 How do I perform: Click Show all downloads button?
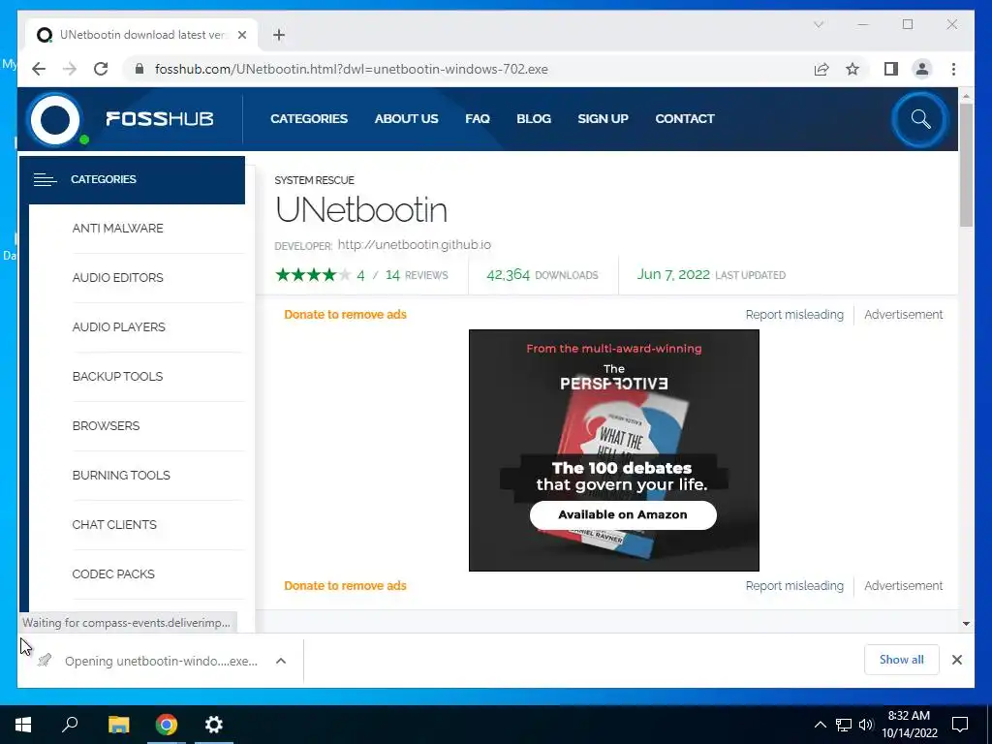902,660
